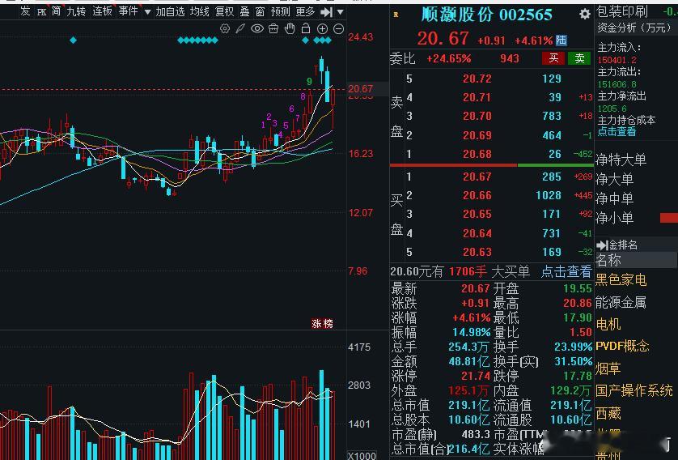Click the red 净小单 bar
Screen dimensions: 678x460
(669, 218)
